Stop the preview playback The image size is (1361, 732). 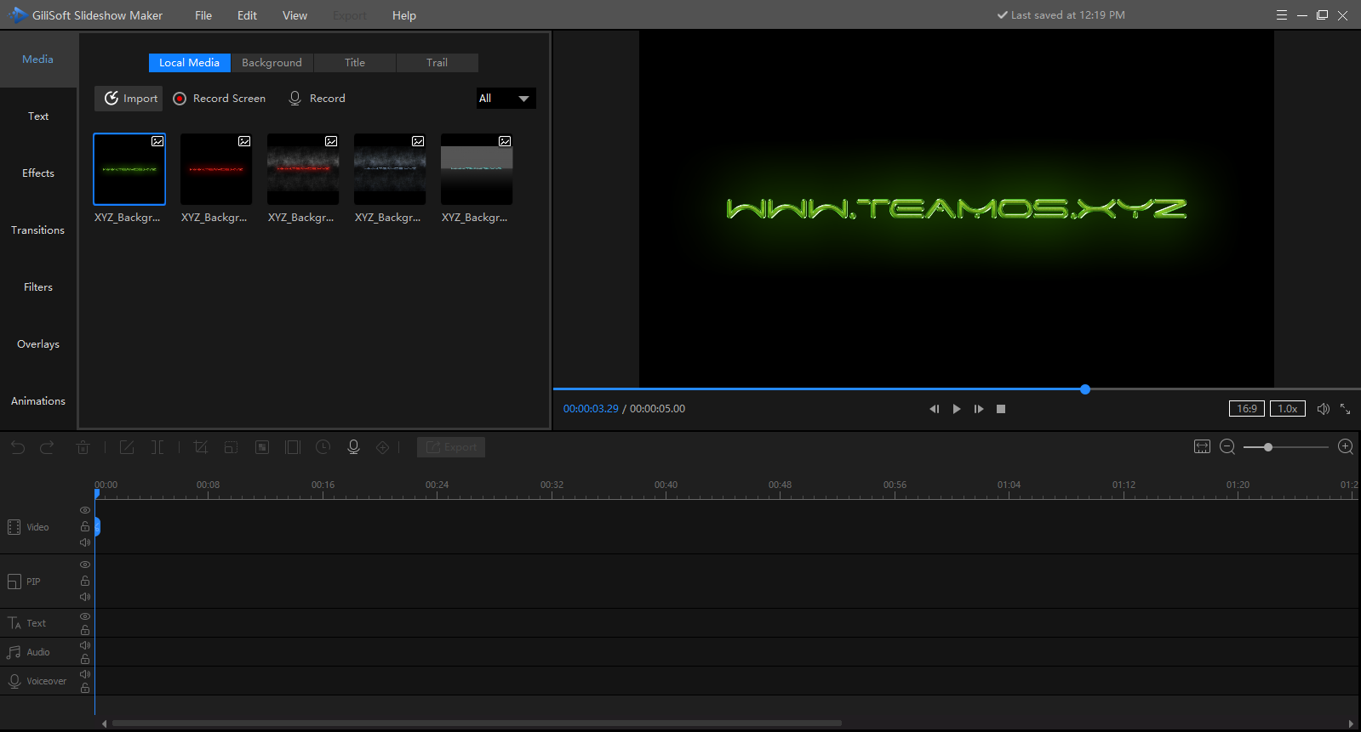tap(1001, 409)
